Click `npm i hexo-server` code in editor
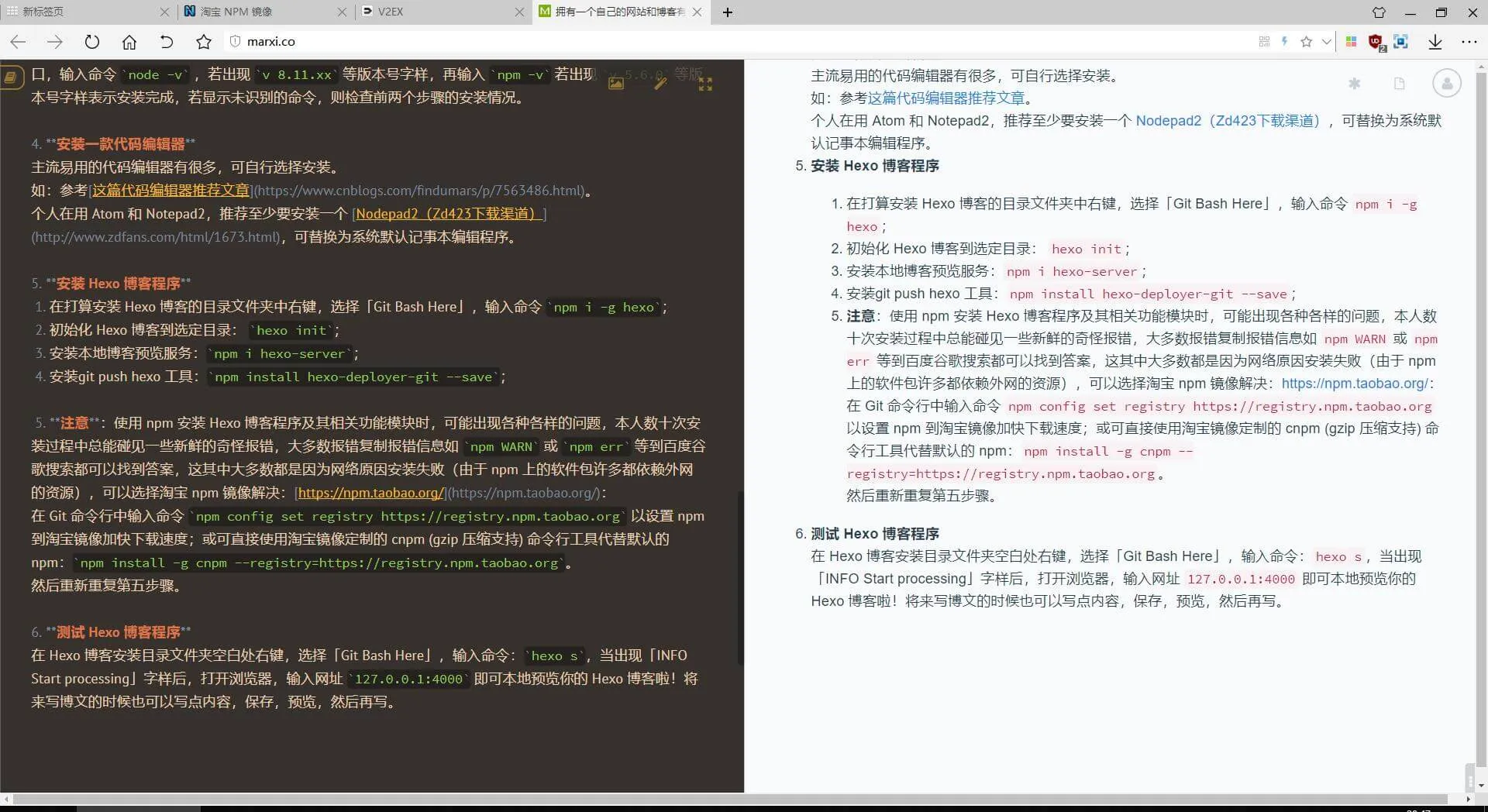The width and height of the screenshot is (1488, 812). 280,354
